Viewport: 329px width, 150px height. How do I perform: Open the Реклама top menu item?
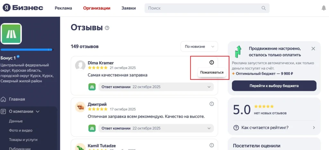click(63, 8)
